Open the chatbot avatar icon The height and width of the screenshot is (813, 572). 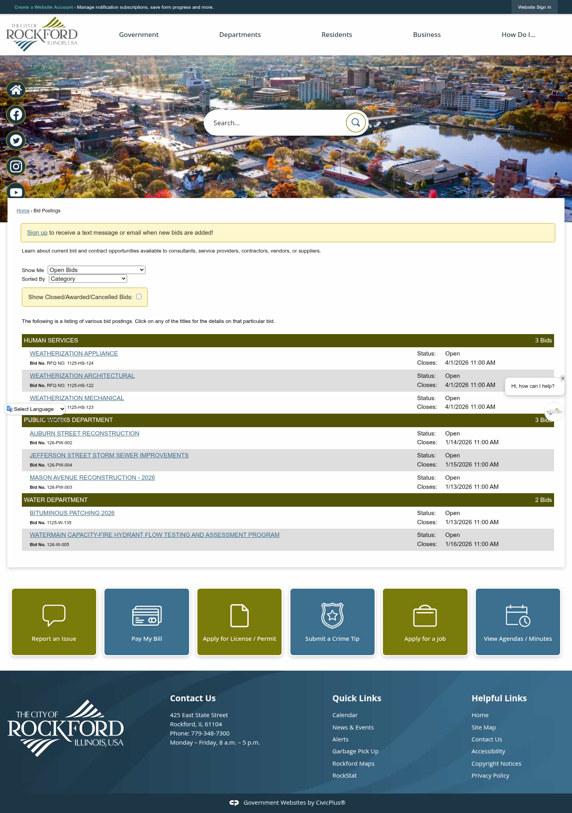[x=554, y=412]
